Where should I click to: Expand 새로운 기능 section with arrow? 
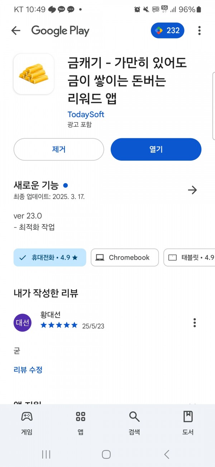tap(192, 190)
